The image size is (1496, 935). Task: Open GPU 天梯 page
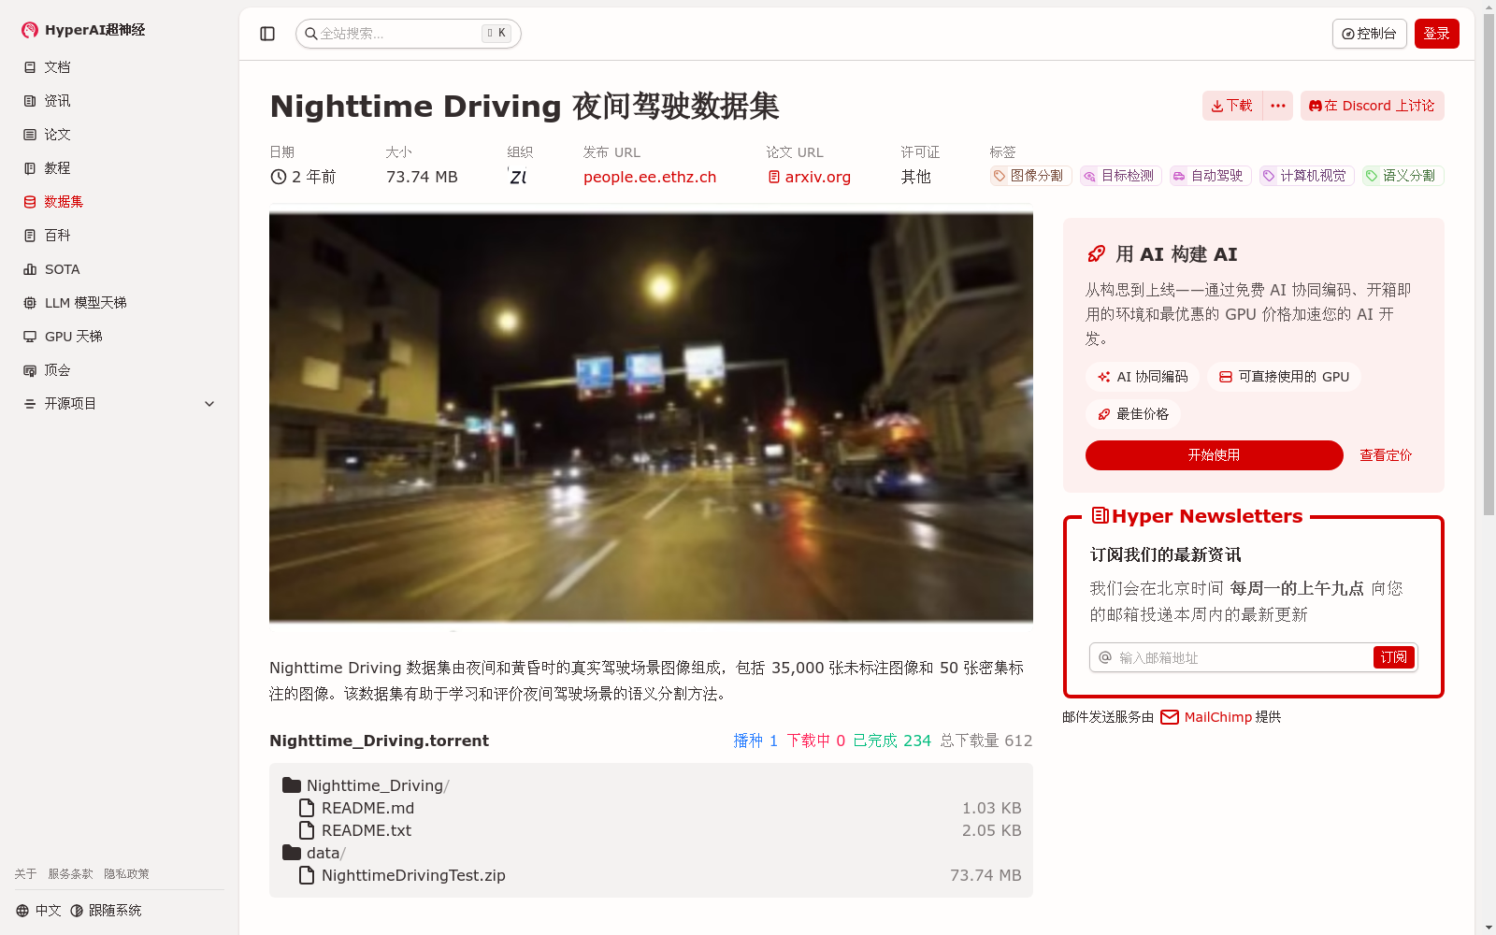pyautogui.click(x=120, y=337)
